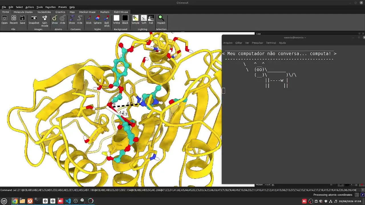Show recent files via Recent icon

(x=14, y=20)
